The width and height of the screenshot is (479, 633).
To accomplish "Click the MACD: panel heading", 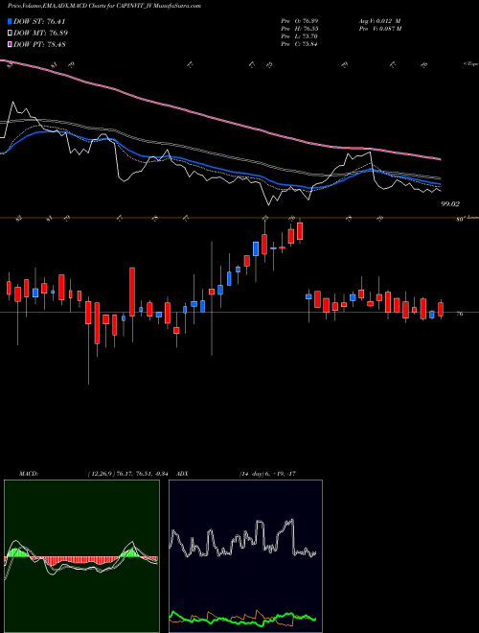I will click(x=28, y=473).
